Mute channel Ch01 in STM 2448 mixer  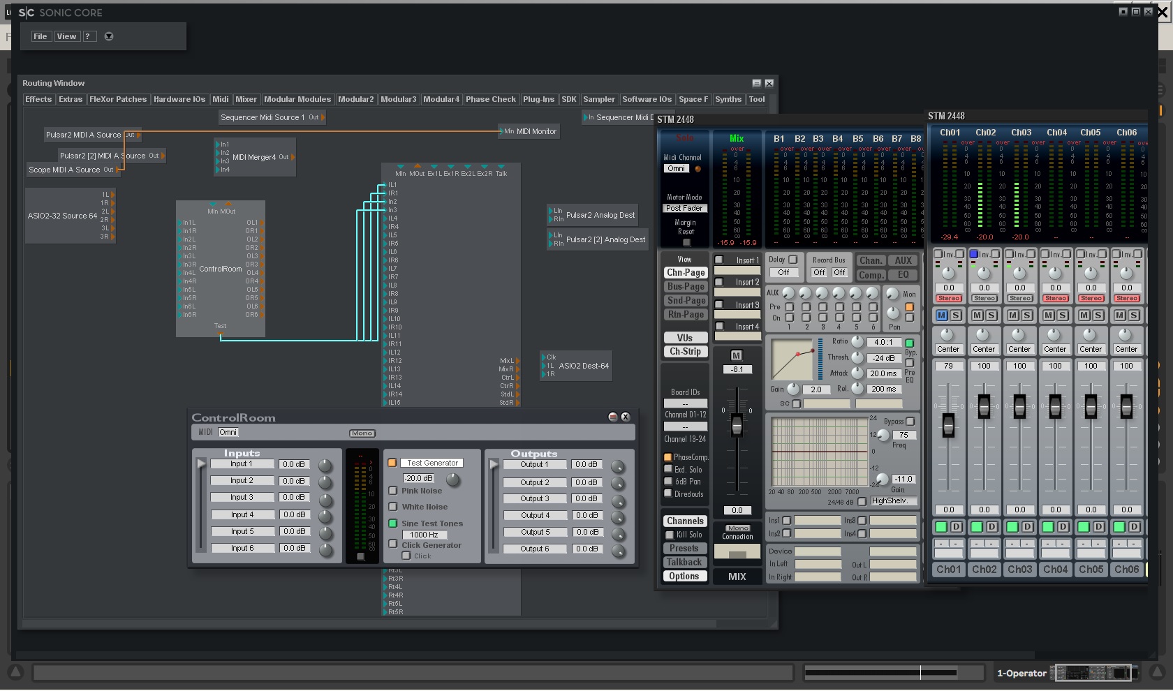942,315
